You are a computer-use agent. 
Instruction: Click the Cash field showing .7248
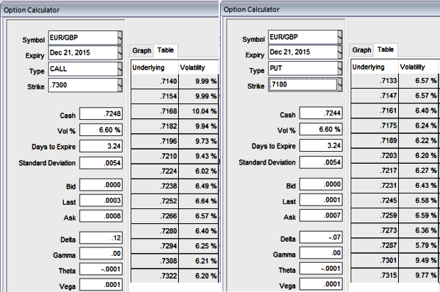[101, 115]
